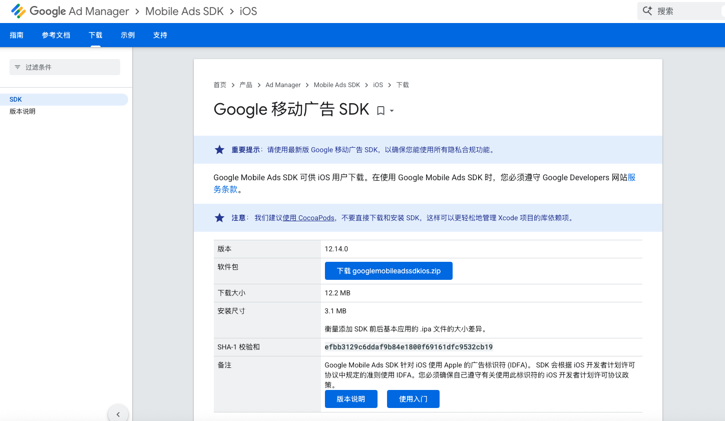725x421 pixels.
Task: Open Mobile Ads SDK breadcrumb link
Action: (x=337, y=85)
